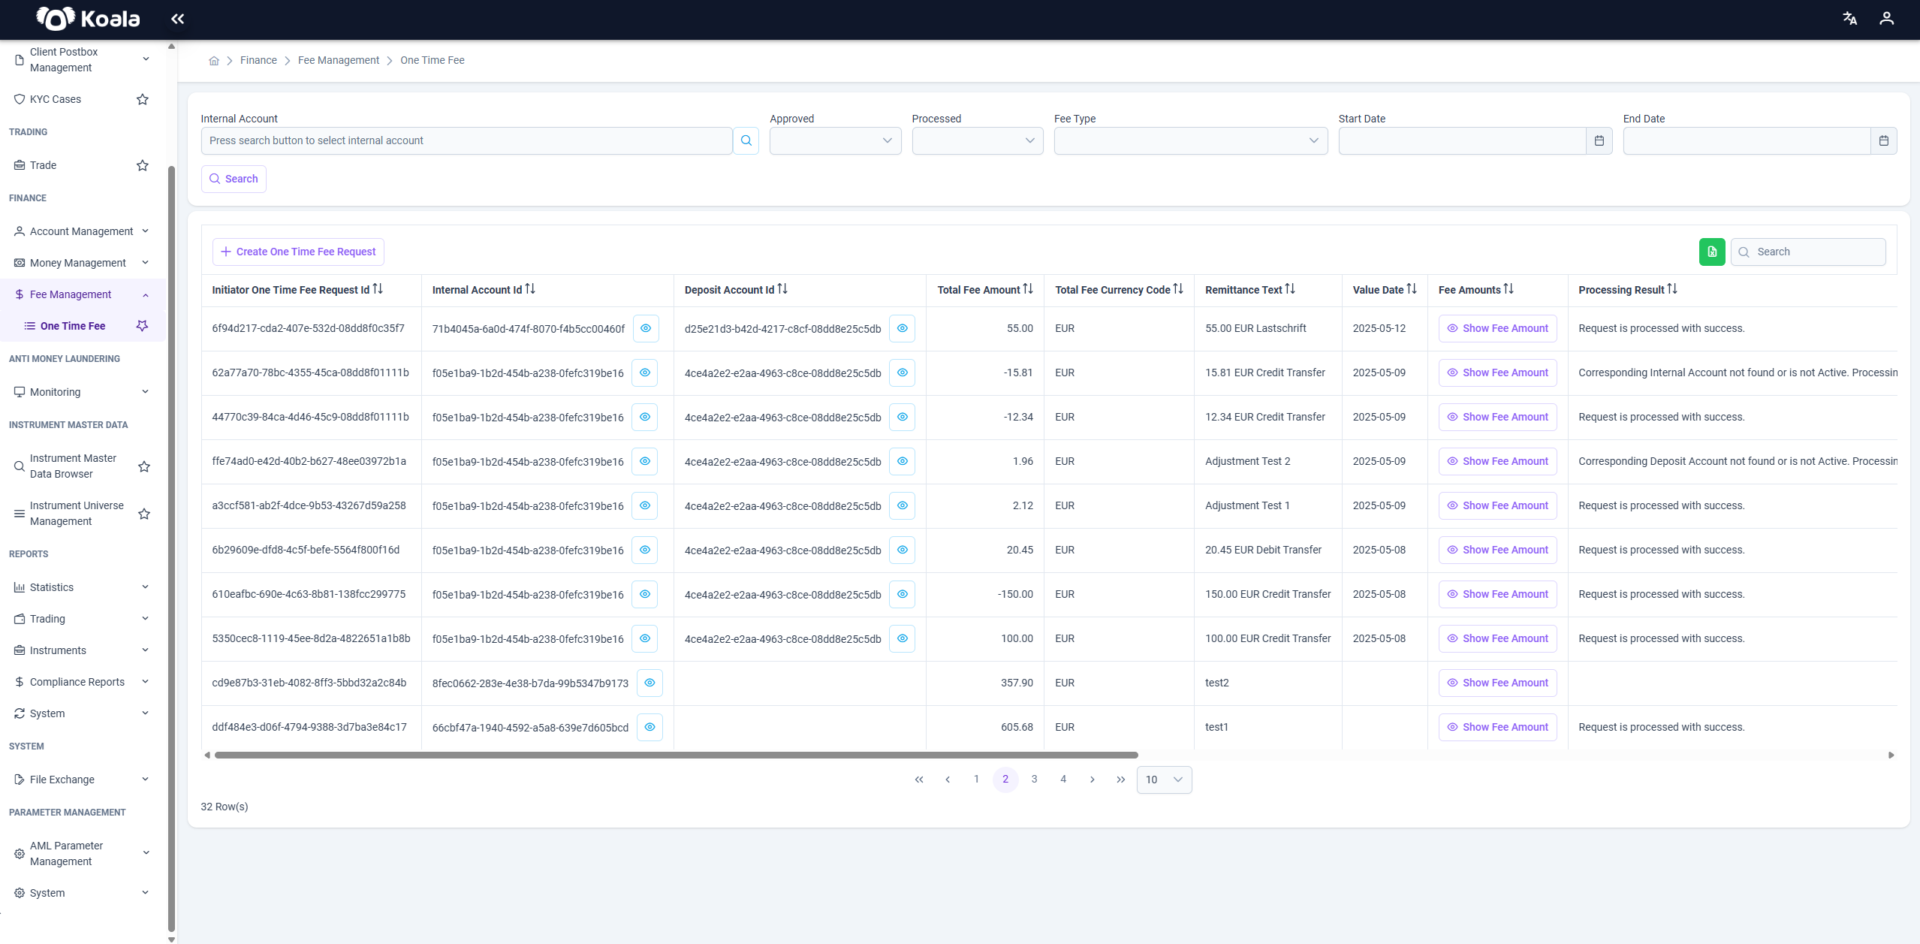
Task: View internal account in ffe74ad0 row
Action: pos(645,461)
